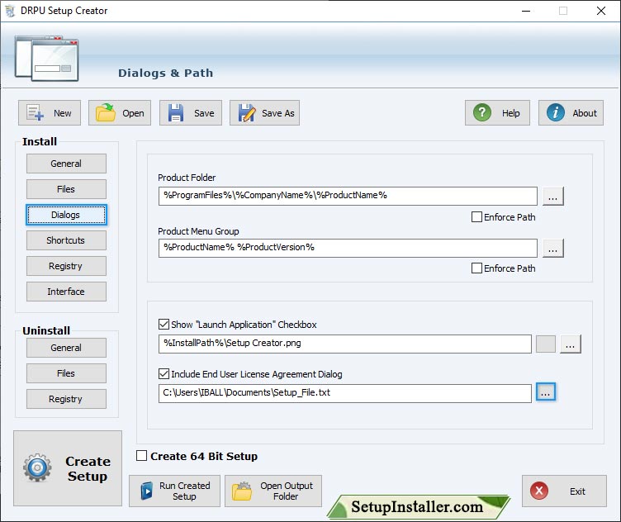This screenshot has height=522, width=621.
Task: Open the Help button
Action: [497, 113]
